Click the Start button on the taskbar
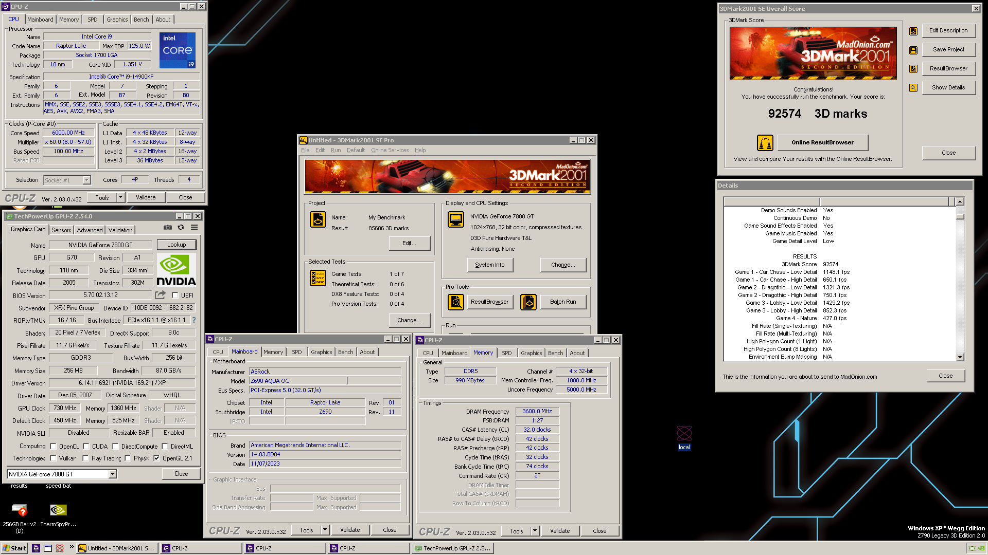Image resolution: width=988 pixels, height=555 pixels. (14, 548)
